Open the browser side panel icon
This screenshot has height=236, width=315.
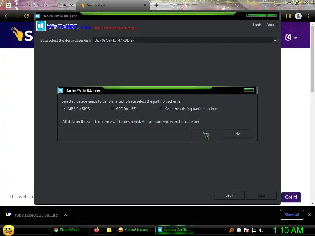click(289, 16)
